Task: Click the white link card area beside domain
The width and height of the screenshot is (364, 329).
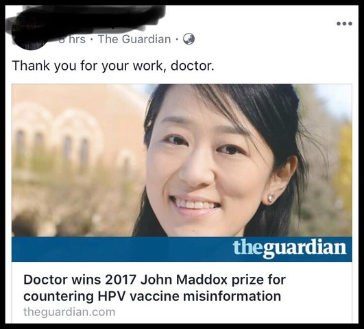Action: pyautogui.click(x=232, y=312)
